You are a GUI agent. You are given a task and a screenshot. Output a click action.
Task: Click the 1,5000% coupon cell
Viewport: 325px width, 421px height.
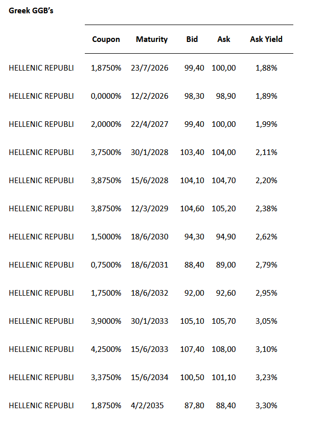(x=106, y=236)
